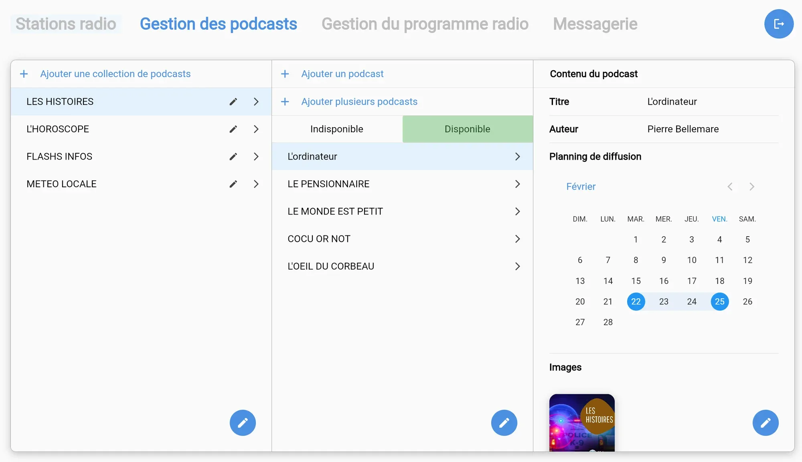Open LE MONDE EST PETIT podcast chevron
This screenshot has height=462, width=802.
pyautogui.click(x=518, y=212)
